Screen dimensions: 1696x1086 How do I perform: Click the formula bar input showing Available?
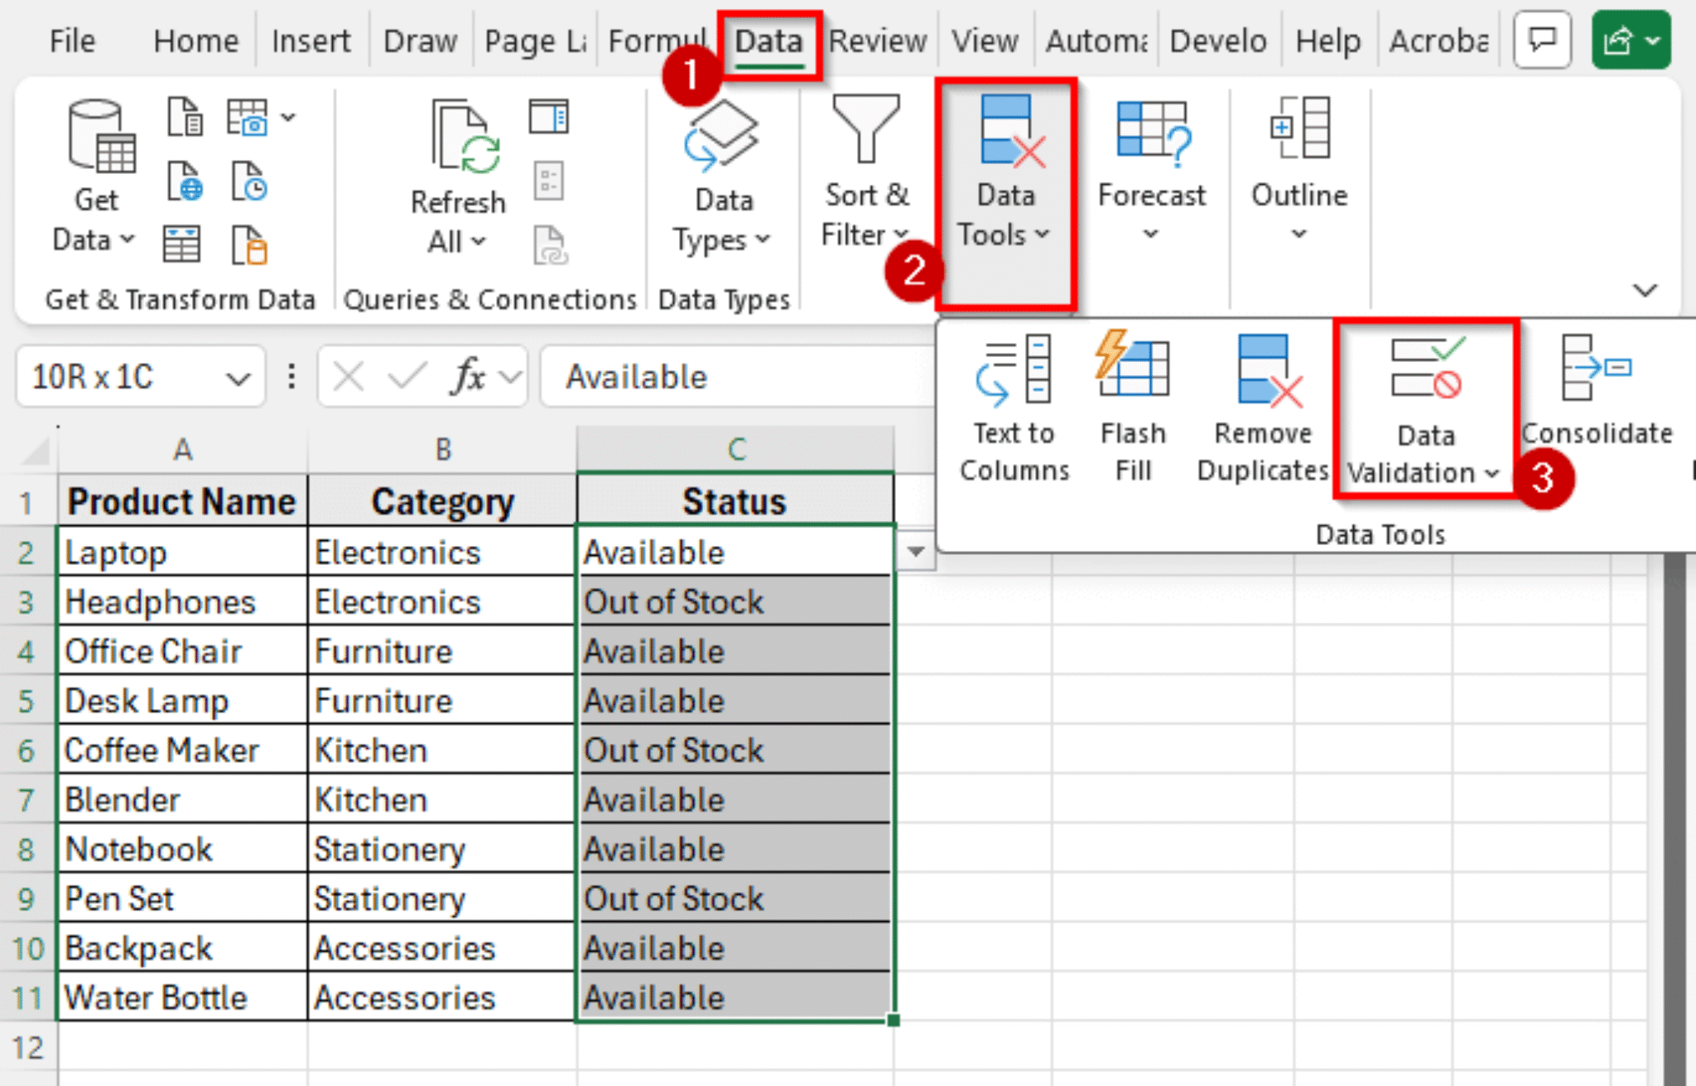[x=737, y=377]
